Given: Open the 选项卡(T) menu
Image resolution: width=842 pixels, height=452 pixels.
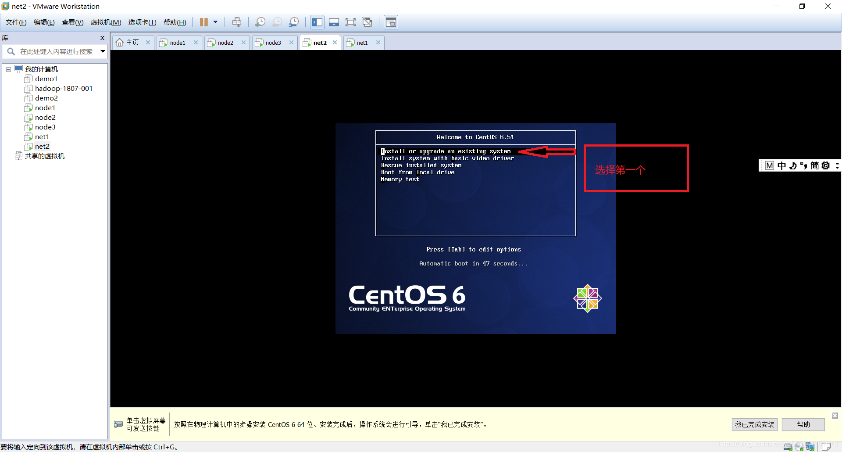Looking at the screenshot, I should 142,22.
